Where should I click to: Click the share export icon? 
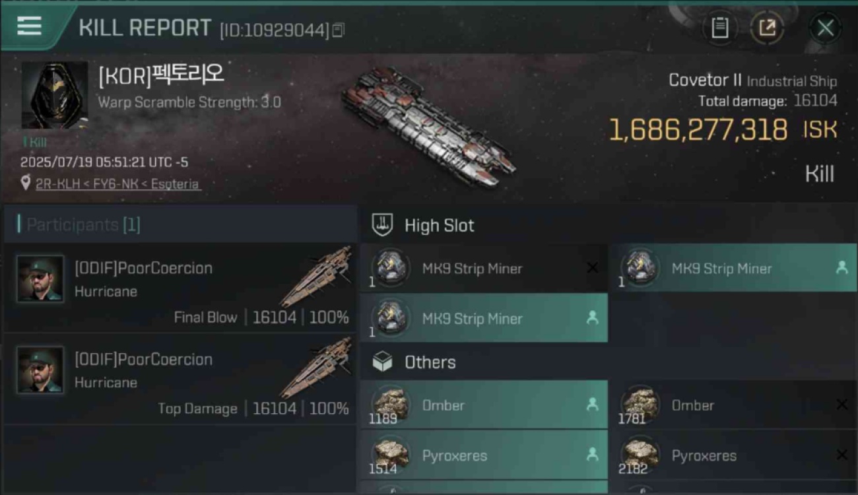(x=767, y=28)
